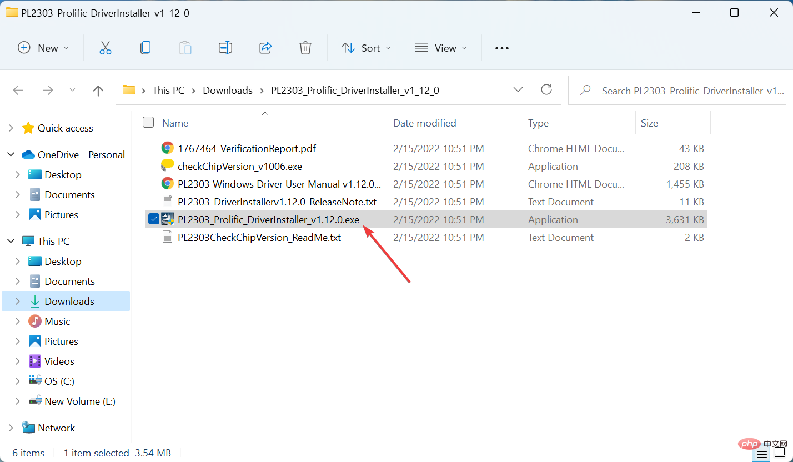Image resolution: width=793 pixels, height=462 pixels.
Task: Collapse the OneDrive - Personal section
Action: point(11,154)
